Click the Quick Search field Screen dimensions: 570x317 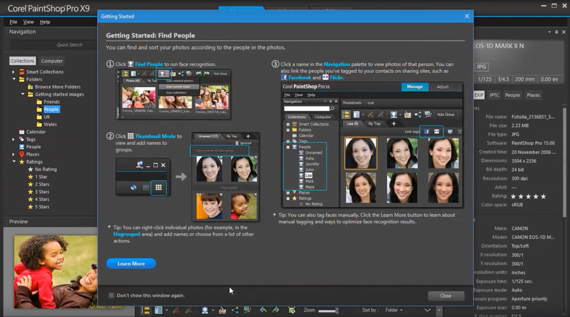coord(54,44)
